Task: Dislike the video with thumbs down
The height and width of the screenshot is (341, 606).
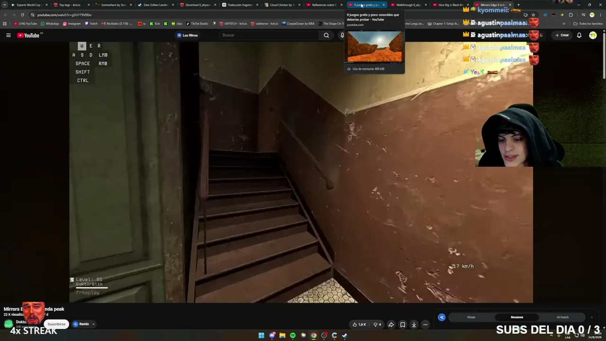Action: 377,324
